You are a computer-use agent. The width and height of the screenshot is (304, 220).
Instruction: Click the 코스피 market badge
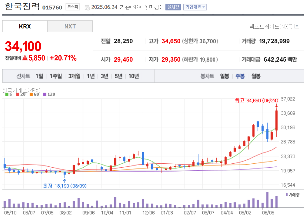pyautogui.click(x=73, y=7)
